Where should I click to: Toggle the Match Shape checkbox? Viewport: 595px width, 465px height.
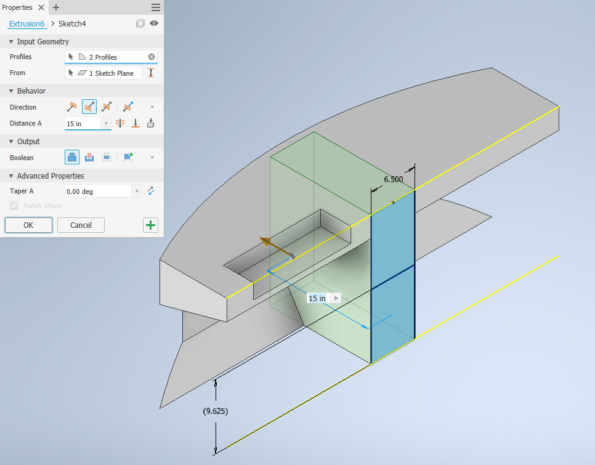(14, 206)
